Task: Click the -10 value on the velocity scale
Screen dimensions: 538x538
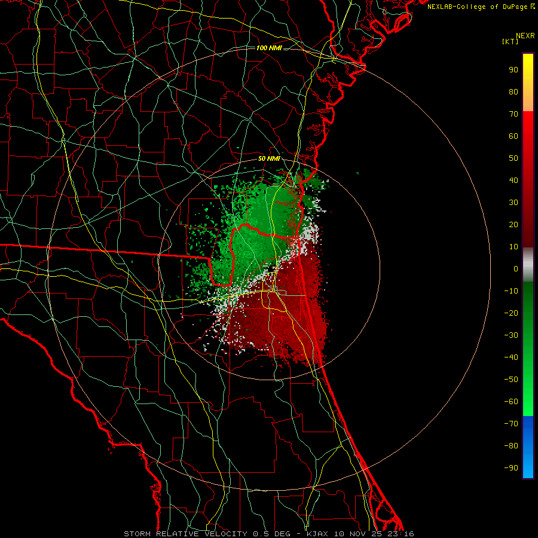Action: [511, 291]
